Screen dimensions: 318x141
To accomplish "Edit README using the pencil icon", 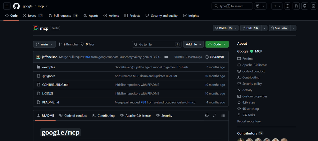I will (x=215, y=116).
